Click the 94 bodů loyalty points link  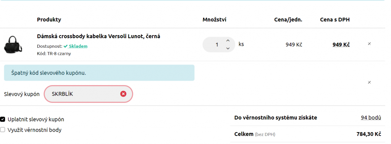coord(371,118)
